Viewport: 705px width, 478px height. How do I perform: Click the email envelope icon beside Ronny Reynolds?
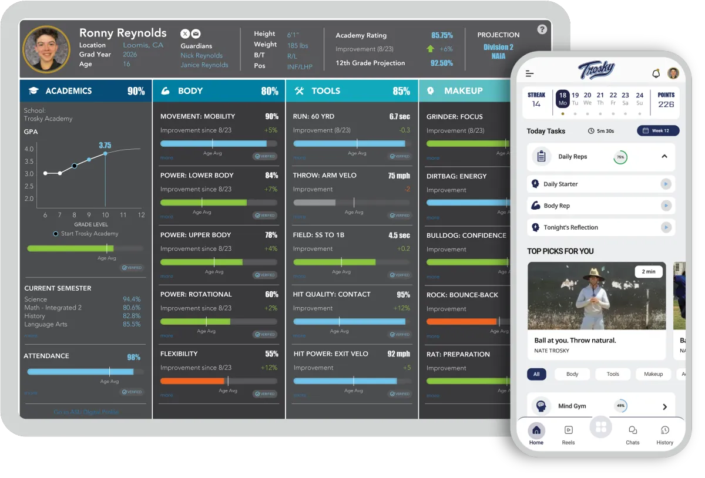coord(196,34)
